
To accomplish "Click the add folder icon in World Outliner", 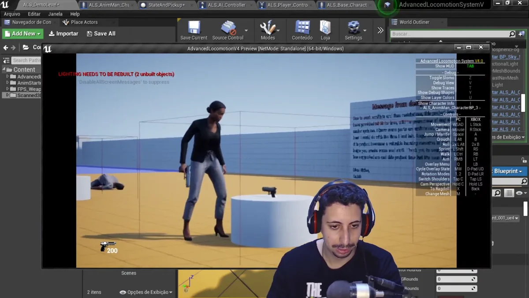I will 522,34.
